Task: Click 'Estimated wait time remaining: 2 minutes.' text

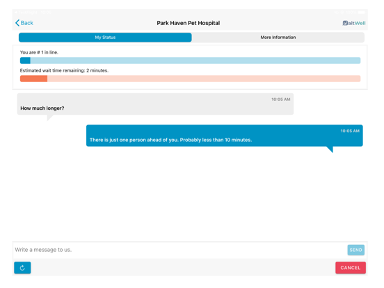Action: click(x=64, y=70)
